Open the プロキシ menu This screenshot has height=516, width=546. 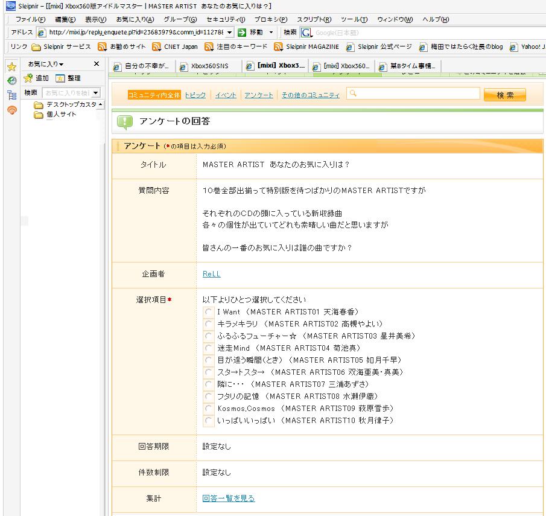pos(271,19)
